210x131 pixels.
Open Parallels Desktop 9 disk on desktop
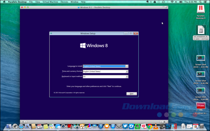[201, 9]
